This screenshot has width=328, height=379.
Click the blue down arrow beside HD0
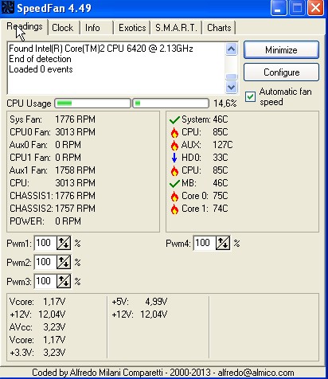coord(174,158)
